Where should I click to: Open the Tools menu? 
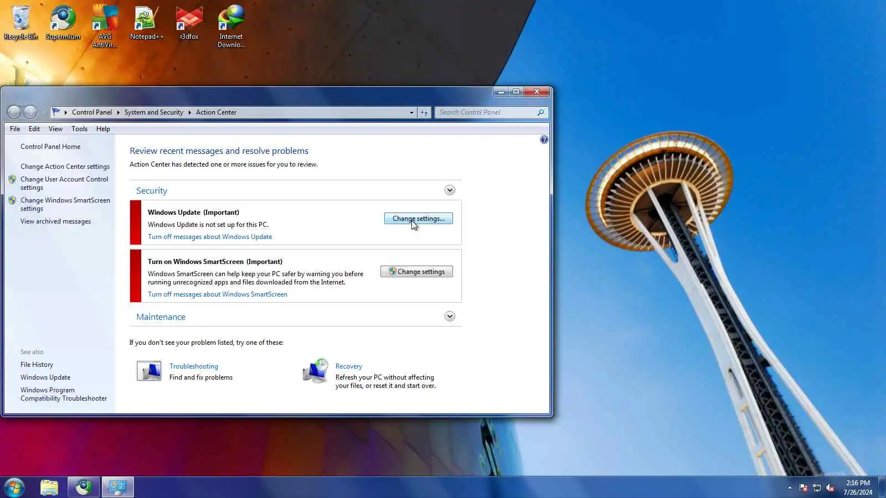(x=79, y=129)
